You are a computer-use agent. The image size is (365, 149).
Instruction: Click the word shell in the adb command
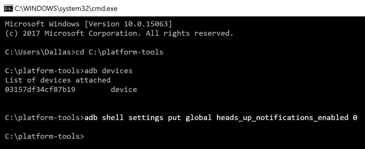pos(113,118)
